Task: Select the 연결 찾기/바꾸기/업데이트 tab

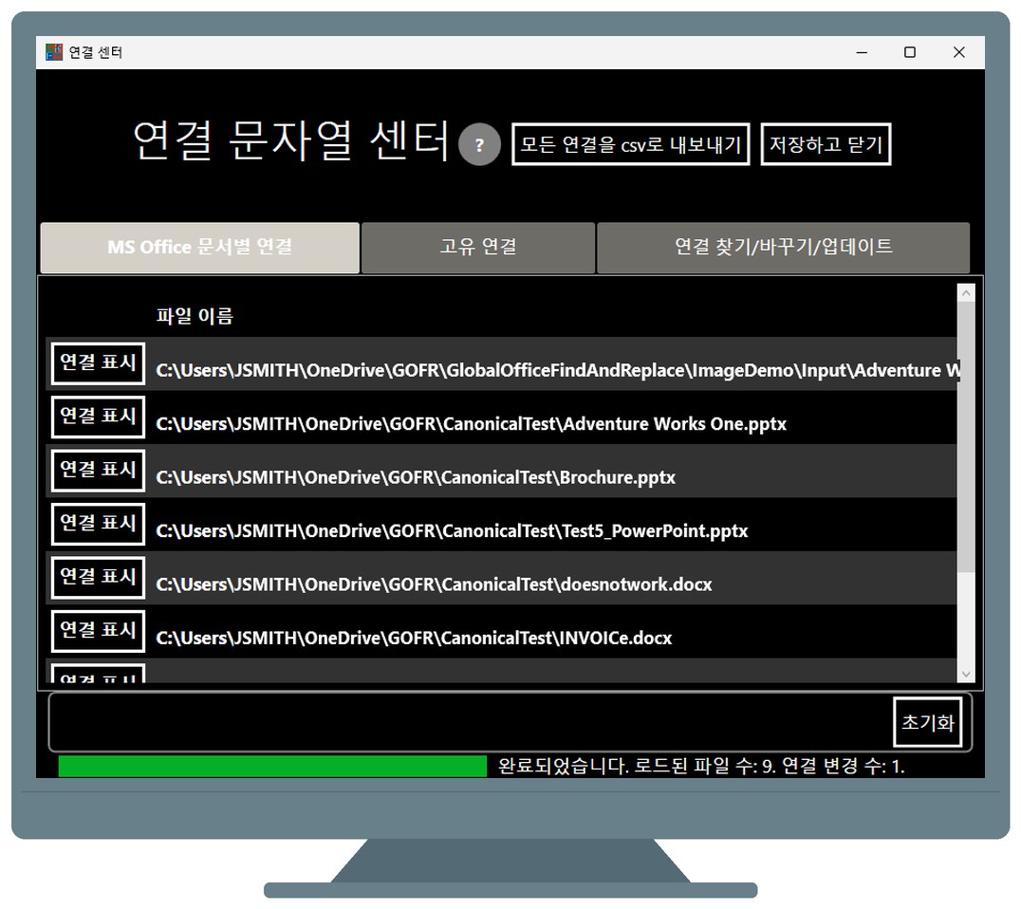Action: [x=784, y=248]
